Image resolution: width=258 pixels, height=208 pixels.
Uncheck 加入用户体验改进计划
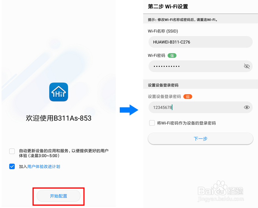tap(12, 167)
